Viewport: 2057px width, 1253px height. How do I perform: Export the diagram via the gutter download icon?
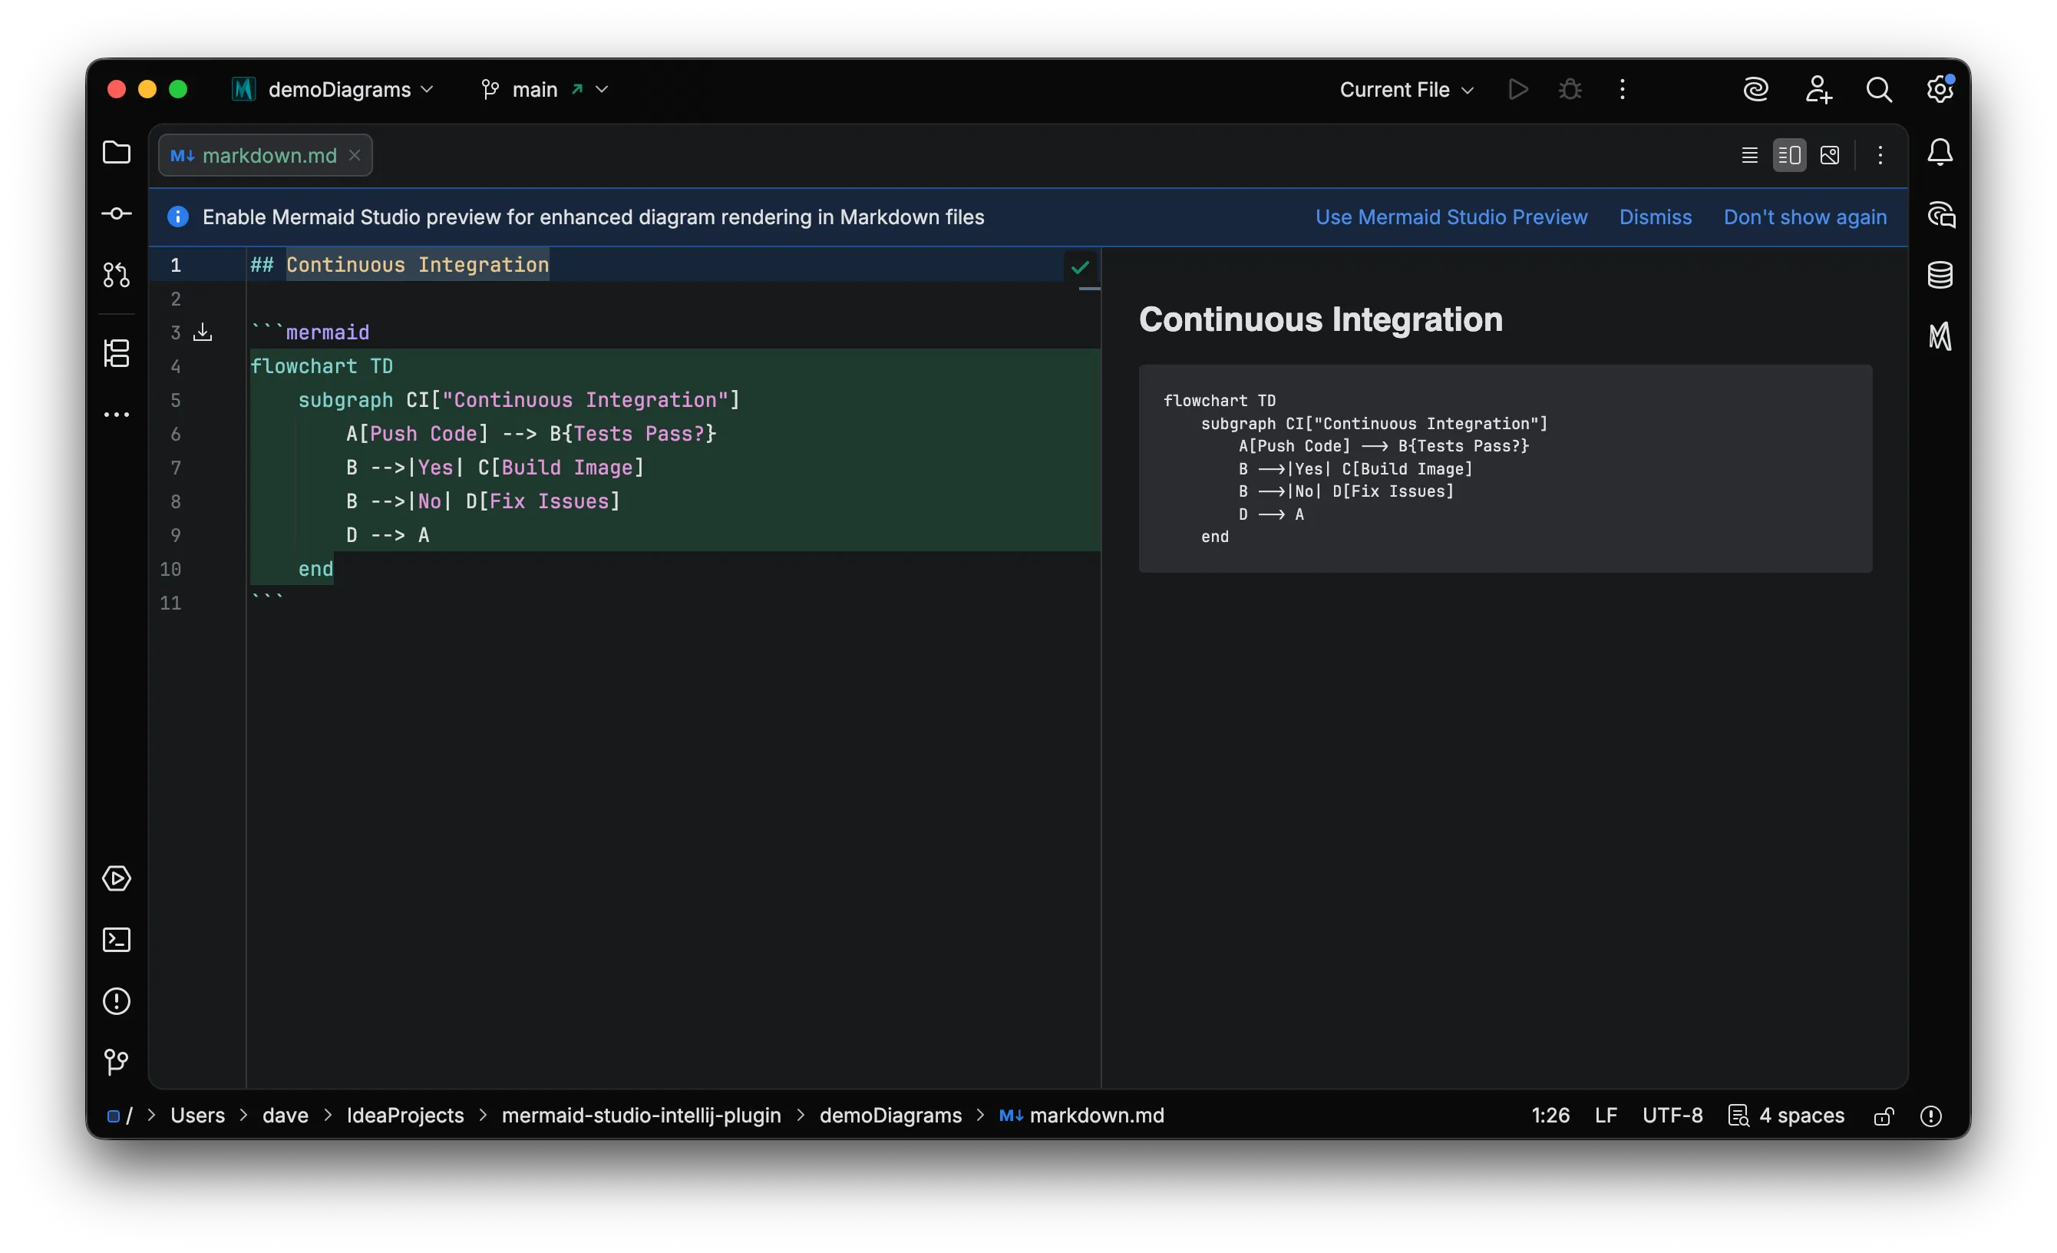tap(203, 332)
